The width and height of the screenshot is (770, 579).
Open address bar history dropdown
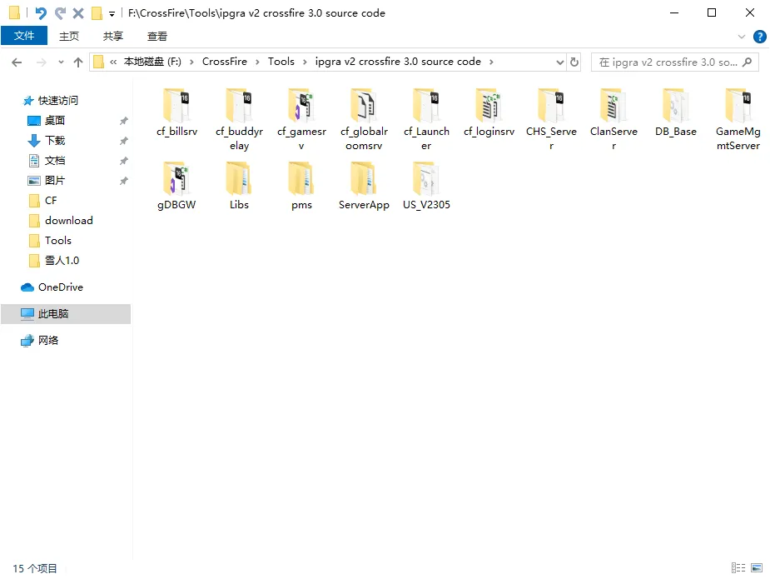click(x=560, y=62)
